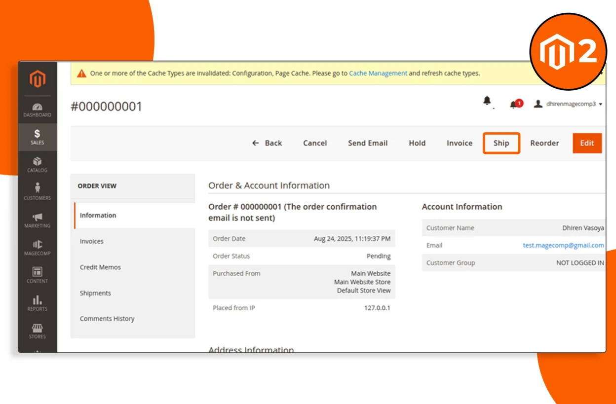616x404 pixels.
Task: Open the Dashboard from the sidebar
Action: click(37, 110)
